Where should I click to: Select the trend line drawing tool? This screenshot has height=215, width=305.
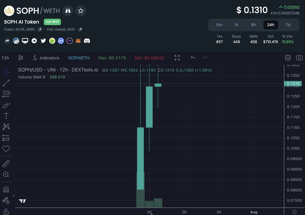coord(6,83)
